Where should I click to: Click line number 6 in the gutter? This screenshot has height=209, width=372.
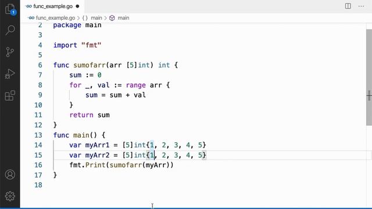point(40,65)
